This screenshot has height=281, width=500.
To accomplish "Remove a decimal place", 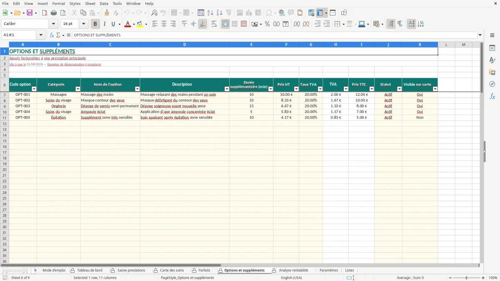I will point(306,24).
